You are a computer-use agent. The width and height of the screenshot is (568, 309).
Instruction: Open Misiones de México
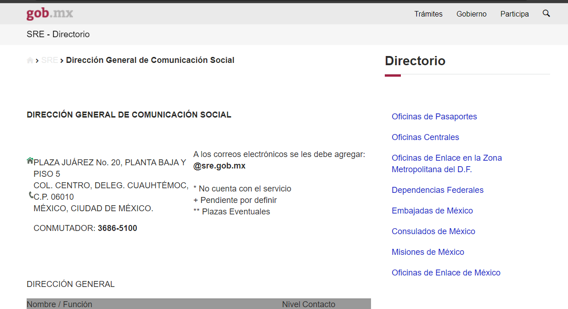[427, 252]
